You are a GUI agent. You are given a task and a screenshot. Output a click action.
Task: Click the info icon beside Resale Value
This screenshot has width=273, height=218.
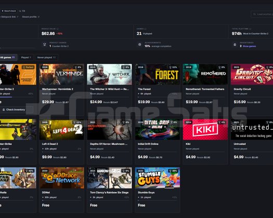(x=58, y=29)
